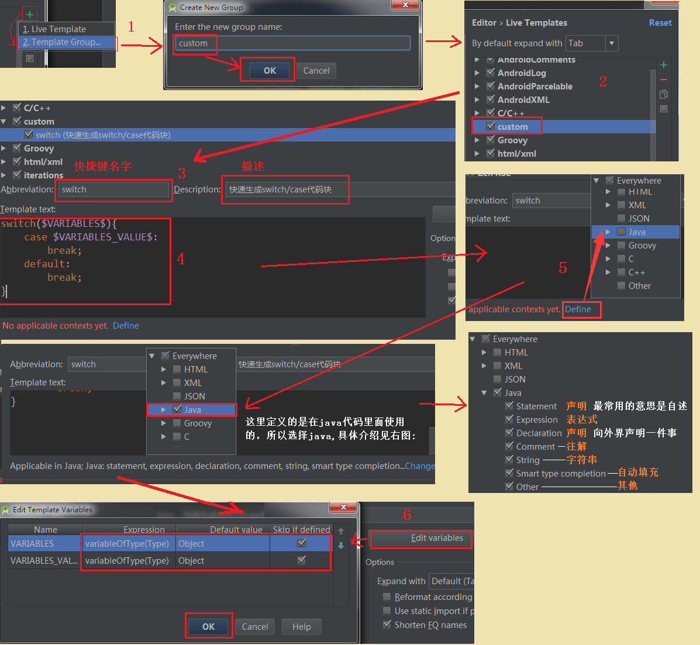This screenshot has width=700, height=645.
Task: Expand the iterations template group
Action: (4, 175)
